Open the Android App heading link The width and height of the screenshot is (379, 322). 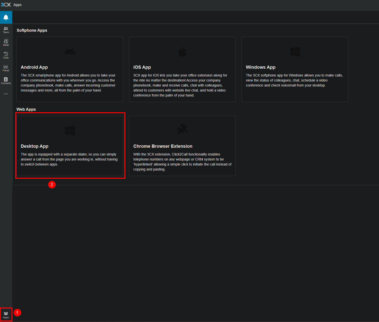34,67
